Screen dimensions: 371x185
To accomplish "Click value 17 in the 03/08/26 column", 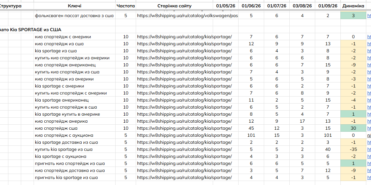I will tap(302, 121).
